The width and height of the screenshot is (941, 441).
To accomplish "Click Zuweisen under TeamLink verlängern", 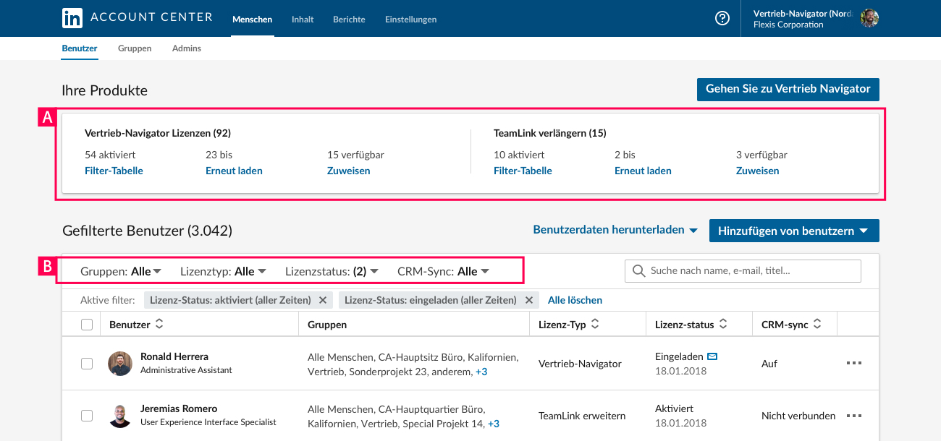I will click(757, 171).
